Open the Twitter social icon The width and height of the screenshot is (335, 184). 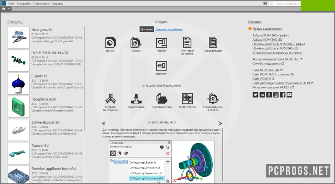pos(255,95)
